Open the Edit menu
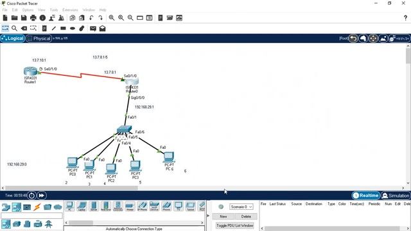 [15, 10]
